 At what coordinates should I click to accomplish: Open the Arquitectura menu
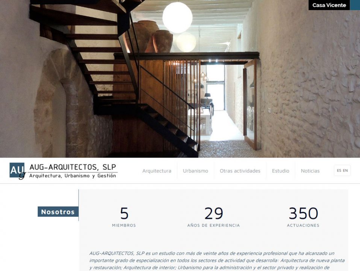157,171
